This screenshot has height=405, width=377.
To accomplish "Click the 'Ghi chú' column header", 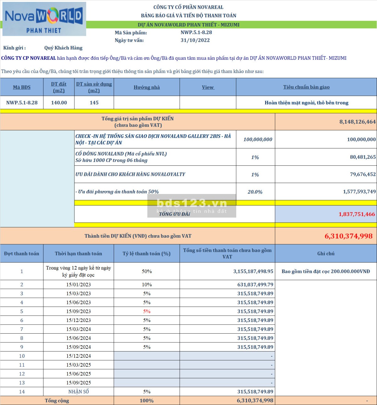I will click(x=326, y=253).
